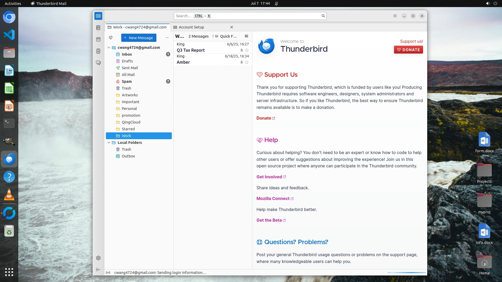Open folder pane options ellipsis menu
This screenshot has height=282, width=502.
167,38
